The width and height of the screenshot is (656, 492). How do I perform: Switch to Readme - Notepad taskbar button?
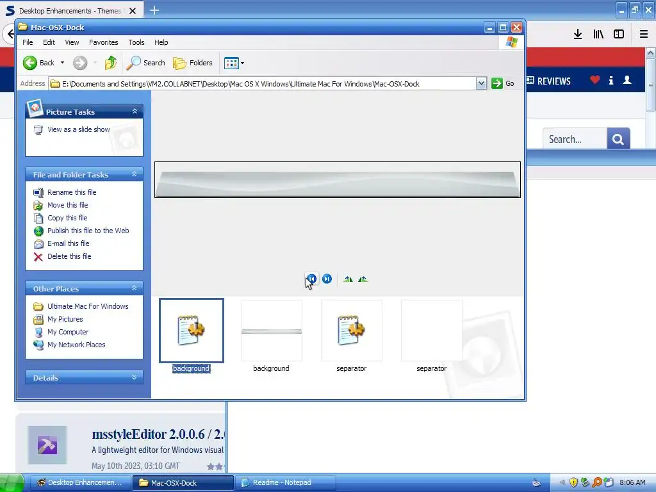click(285, 482)
